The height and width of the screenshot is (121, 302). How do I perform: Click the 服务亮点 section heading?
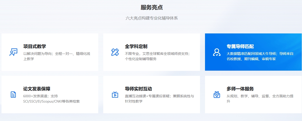point(152,7)
